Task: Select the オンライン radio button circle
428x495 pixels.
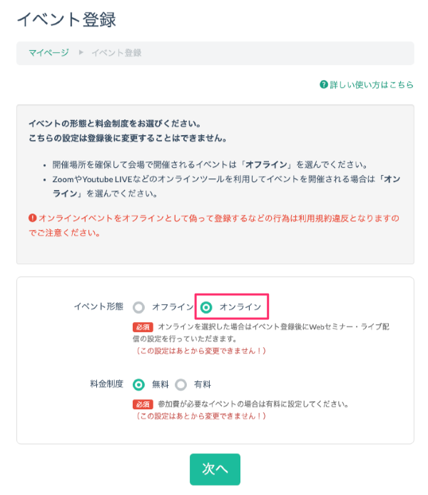Action: click(206, 307)
